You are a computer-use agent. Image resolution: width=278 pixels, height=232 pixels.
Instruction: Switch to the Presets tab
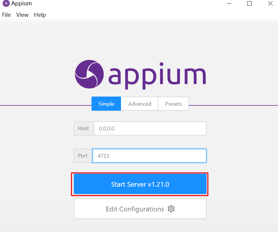pos(173,104)
